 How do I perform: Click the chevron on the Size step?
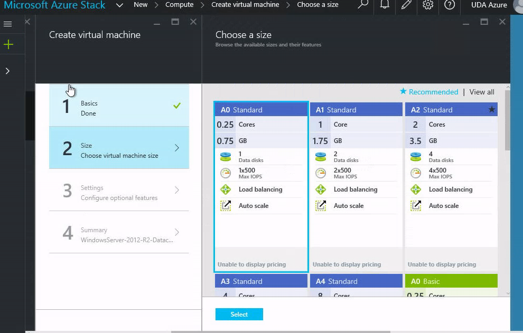177,148
